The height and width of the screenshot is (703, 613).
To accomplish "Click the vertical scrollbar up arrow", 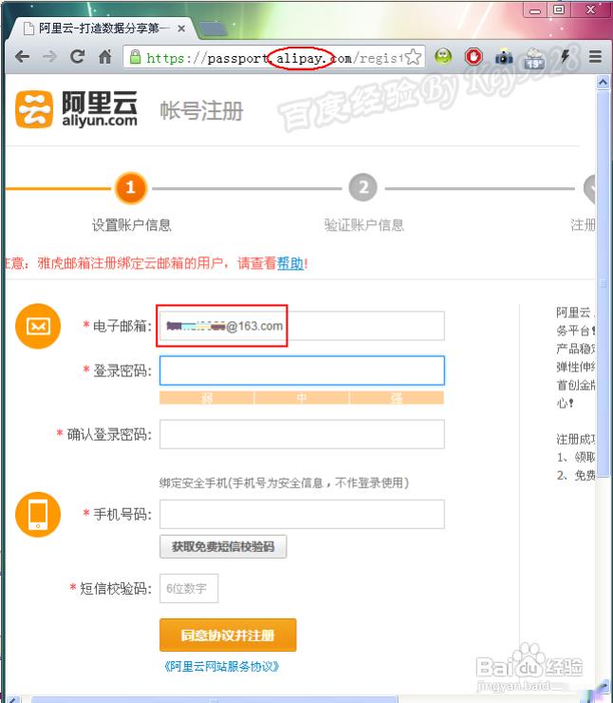I will pyautogui.click(x=603, y=83).
